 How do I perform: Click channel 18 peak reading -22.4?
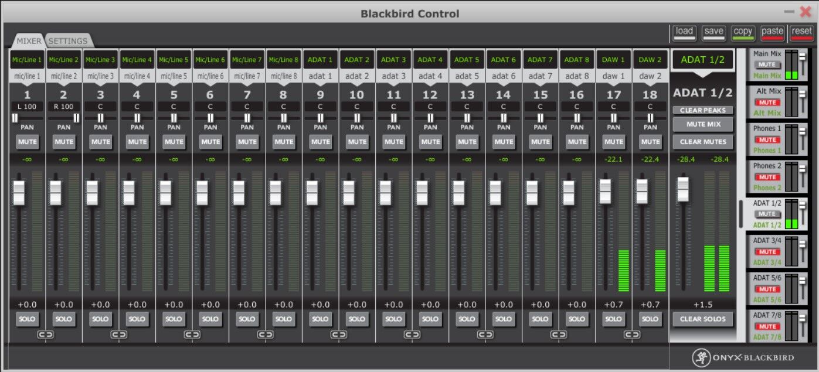point(650,159)
